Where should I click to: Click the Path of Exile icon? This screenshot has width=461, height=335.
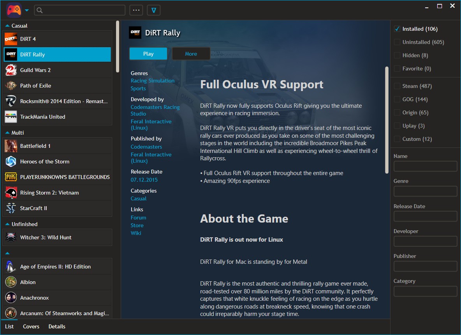click(x=11, y=86)
